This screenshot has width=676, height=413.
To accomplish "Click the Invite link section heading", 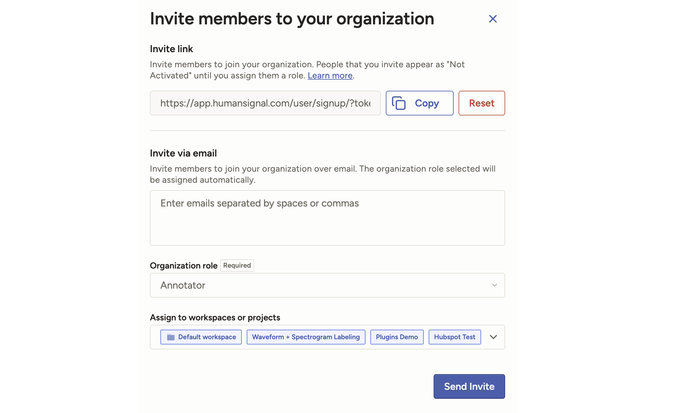I will (x=171, y=49).
